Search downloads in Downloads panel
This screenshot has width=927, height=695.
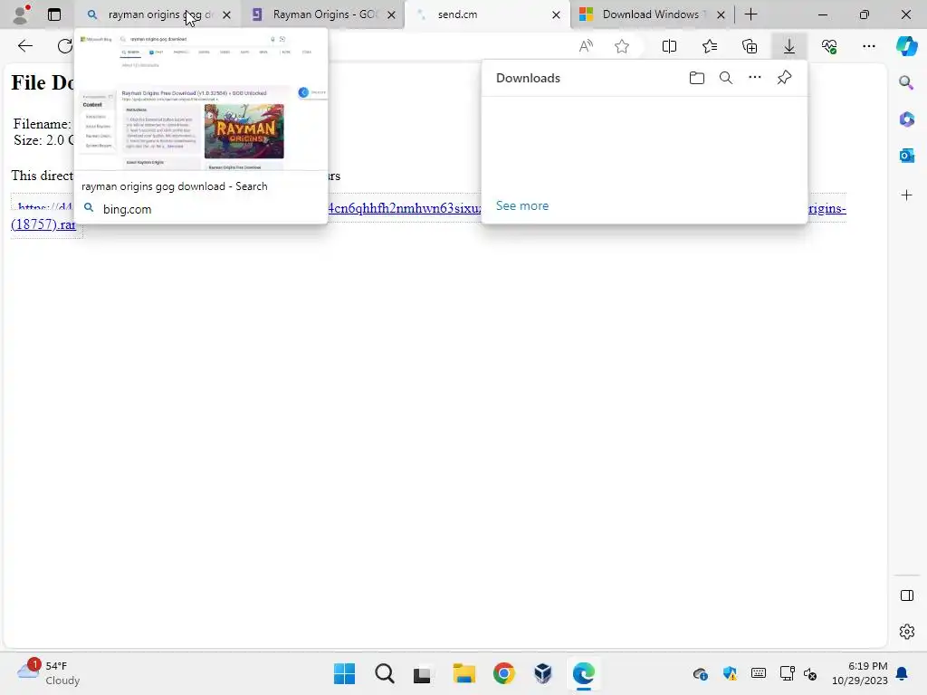pos(726,78)
